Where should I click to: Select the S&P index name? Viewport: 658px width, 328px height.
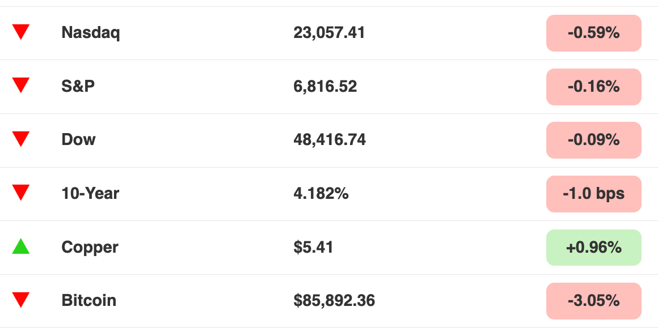point(78,86)
